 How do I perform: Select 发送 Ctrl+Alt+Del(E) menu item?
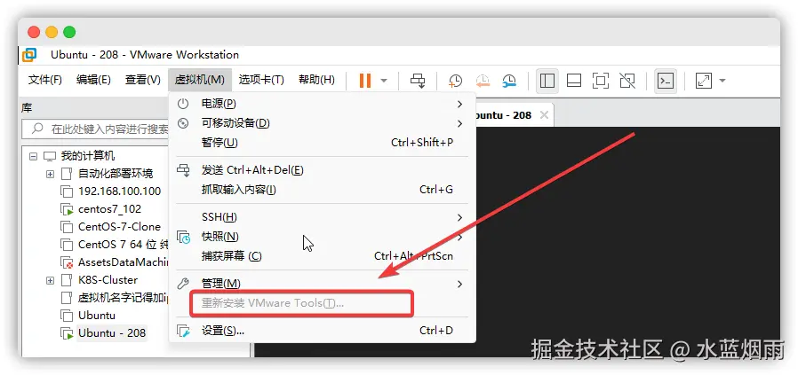point(322,170)
